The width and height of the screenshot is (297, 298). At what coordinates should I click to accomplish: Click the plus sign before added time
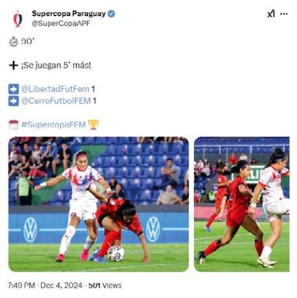14,65
